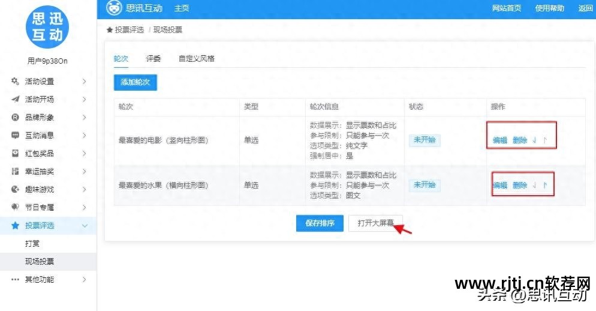This screenshot has height=311, width=596.
Task: Click the 操作 column header
Action: [x=498, y=107]
